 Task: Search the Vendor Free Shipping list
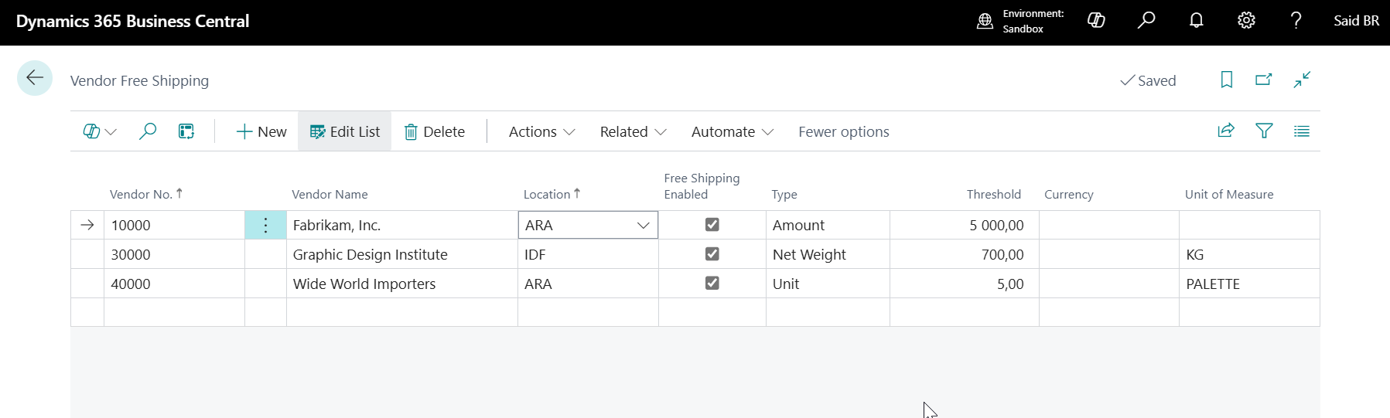point(147,131)
